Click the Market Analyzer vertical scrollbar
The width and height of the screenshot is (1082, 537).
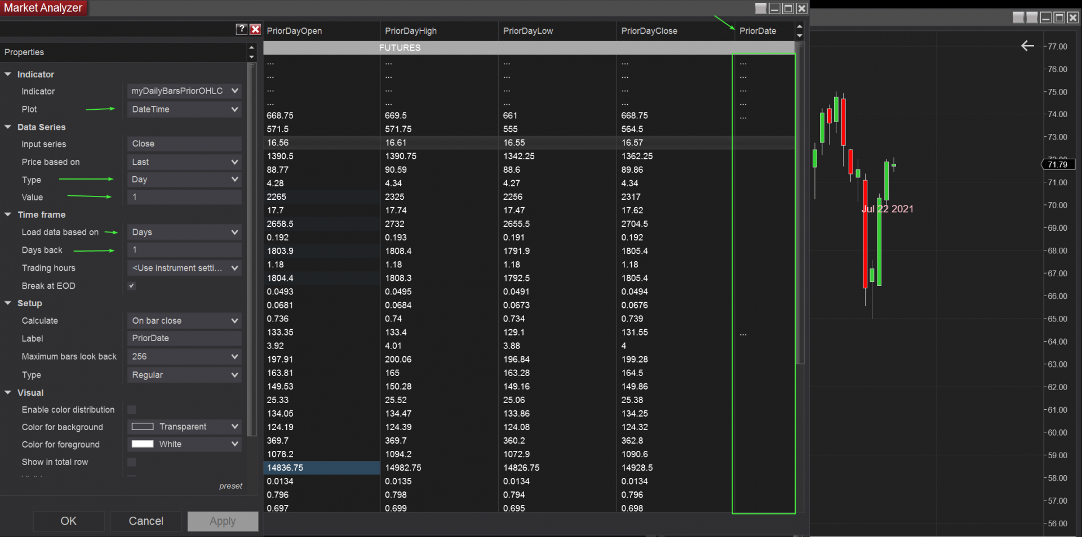pos(800,203)
